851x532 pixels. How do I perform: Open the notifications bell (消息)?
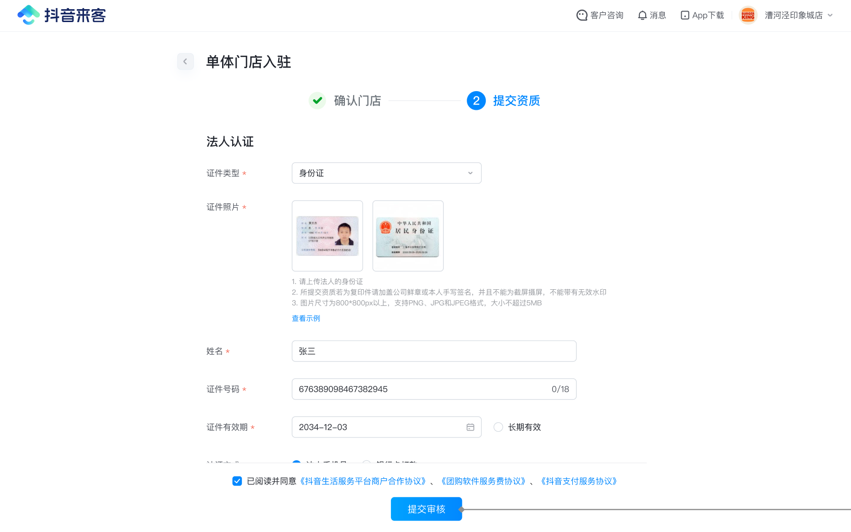[x=642, y=15]
